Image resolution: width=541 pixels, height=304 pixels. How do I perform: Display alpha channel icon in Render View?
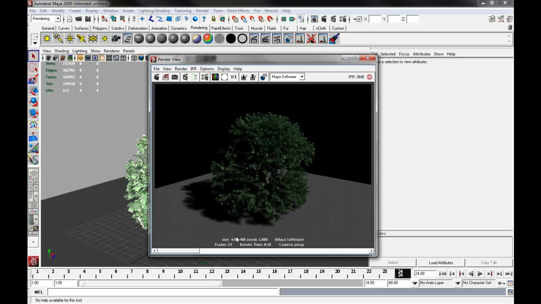(x=224, y=77)
